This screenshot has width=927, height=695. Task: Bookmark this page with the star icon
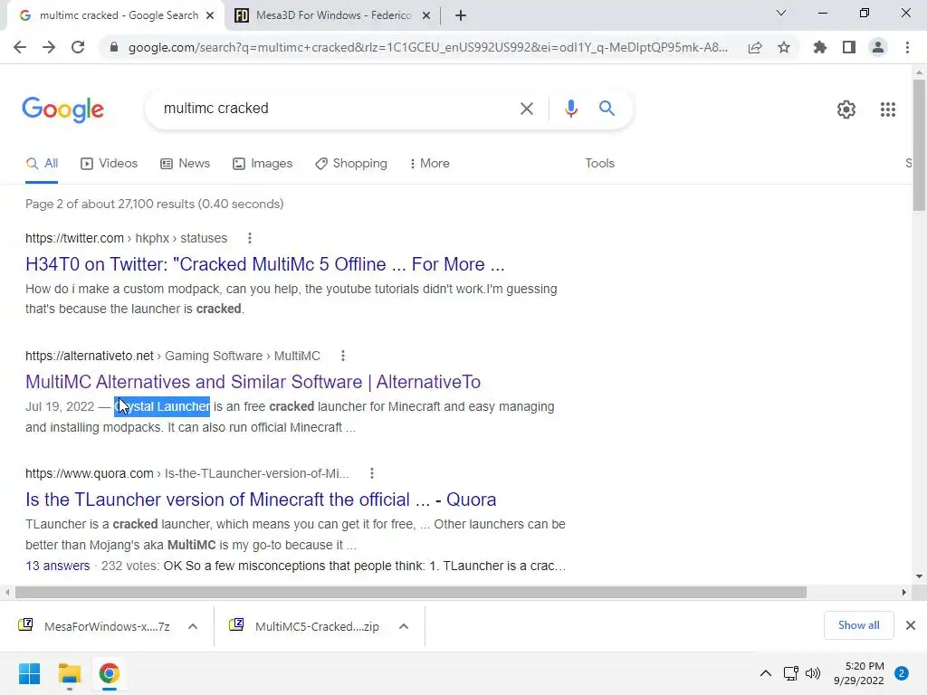(784, 47)
